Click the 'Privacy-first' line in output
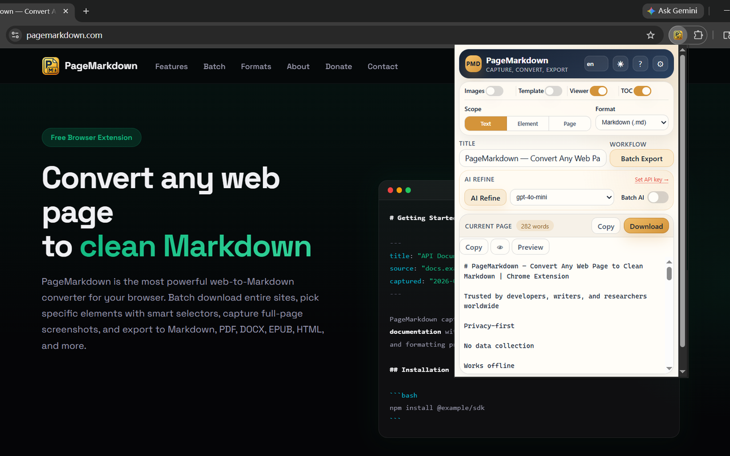The image size is (730, 456). (489, 326)
